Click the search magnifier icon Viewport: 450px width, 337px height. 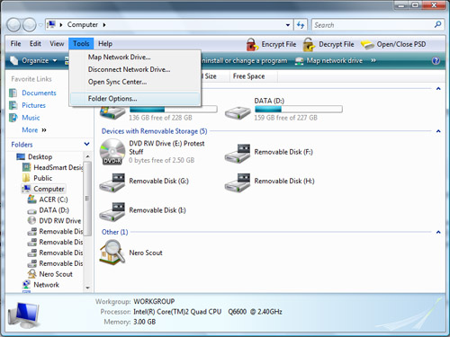coord(437,24)
